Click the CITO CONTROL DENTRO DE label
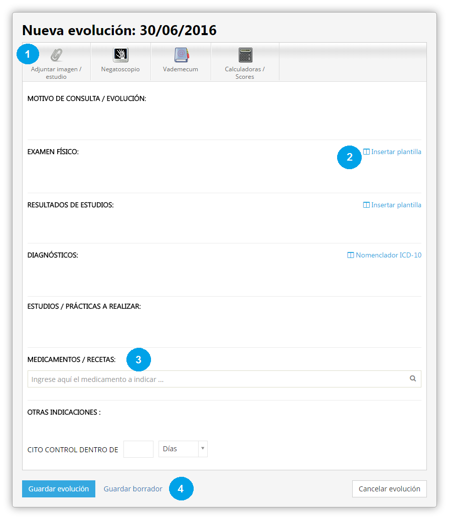The width and height of the screenshot is (450, 524). pos(73,450)
